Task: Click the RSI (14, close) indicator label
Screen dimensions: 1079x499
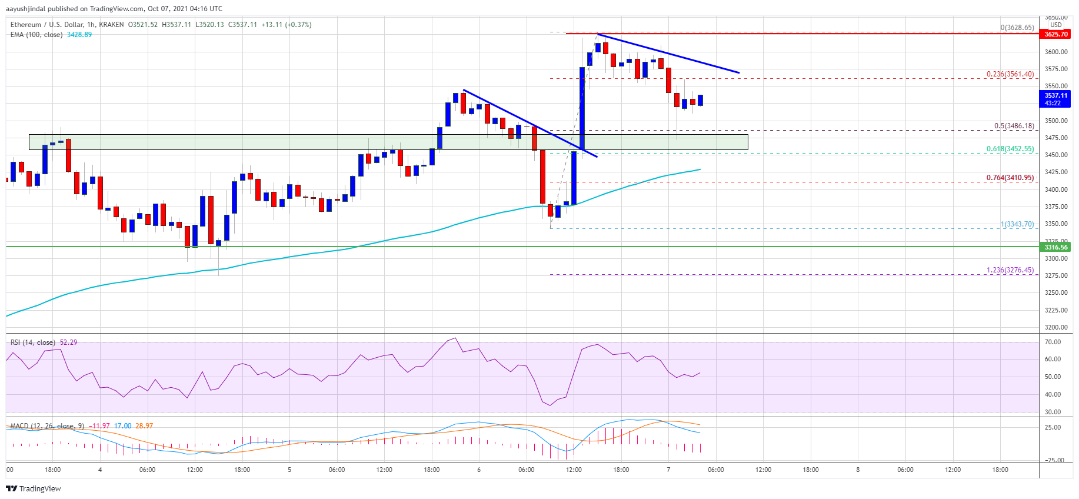Action: 33,342
